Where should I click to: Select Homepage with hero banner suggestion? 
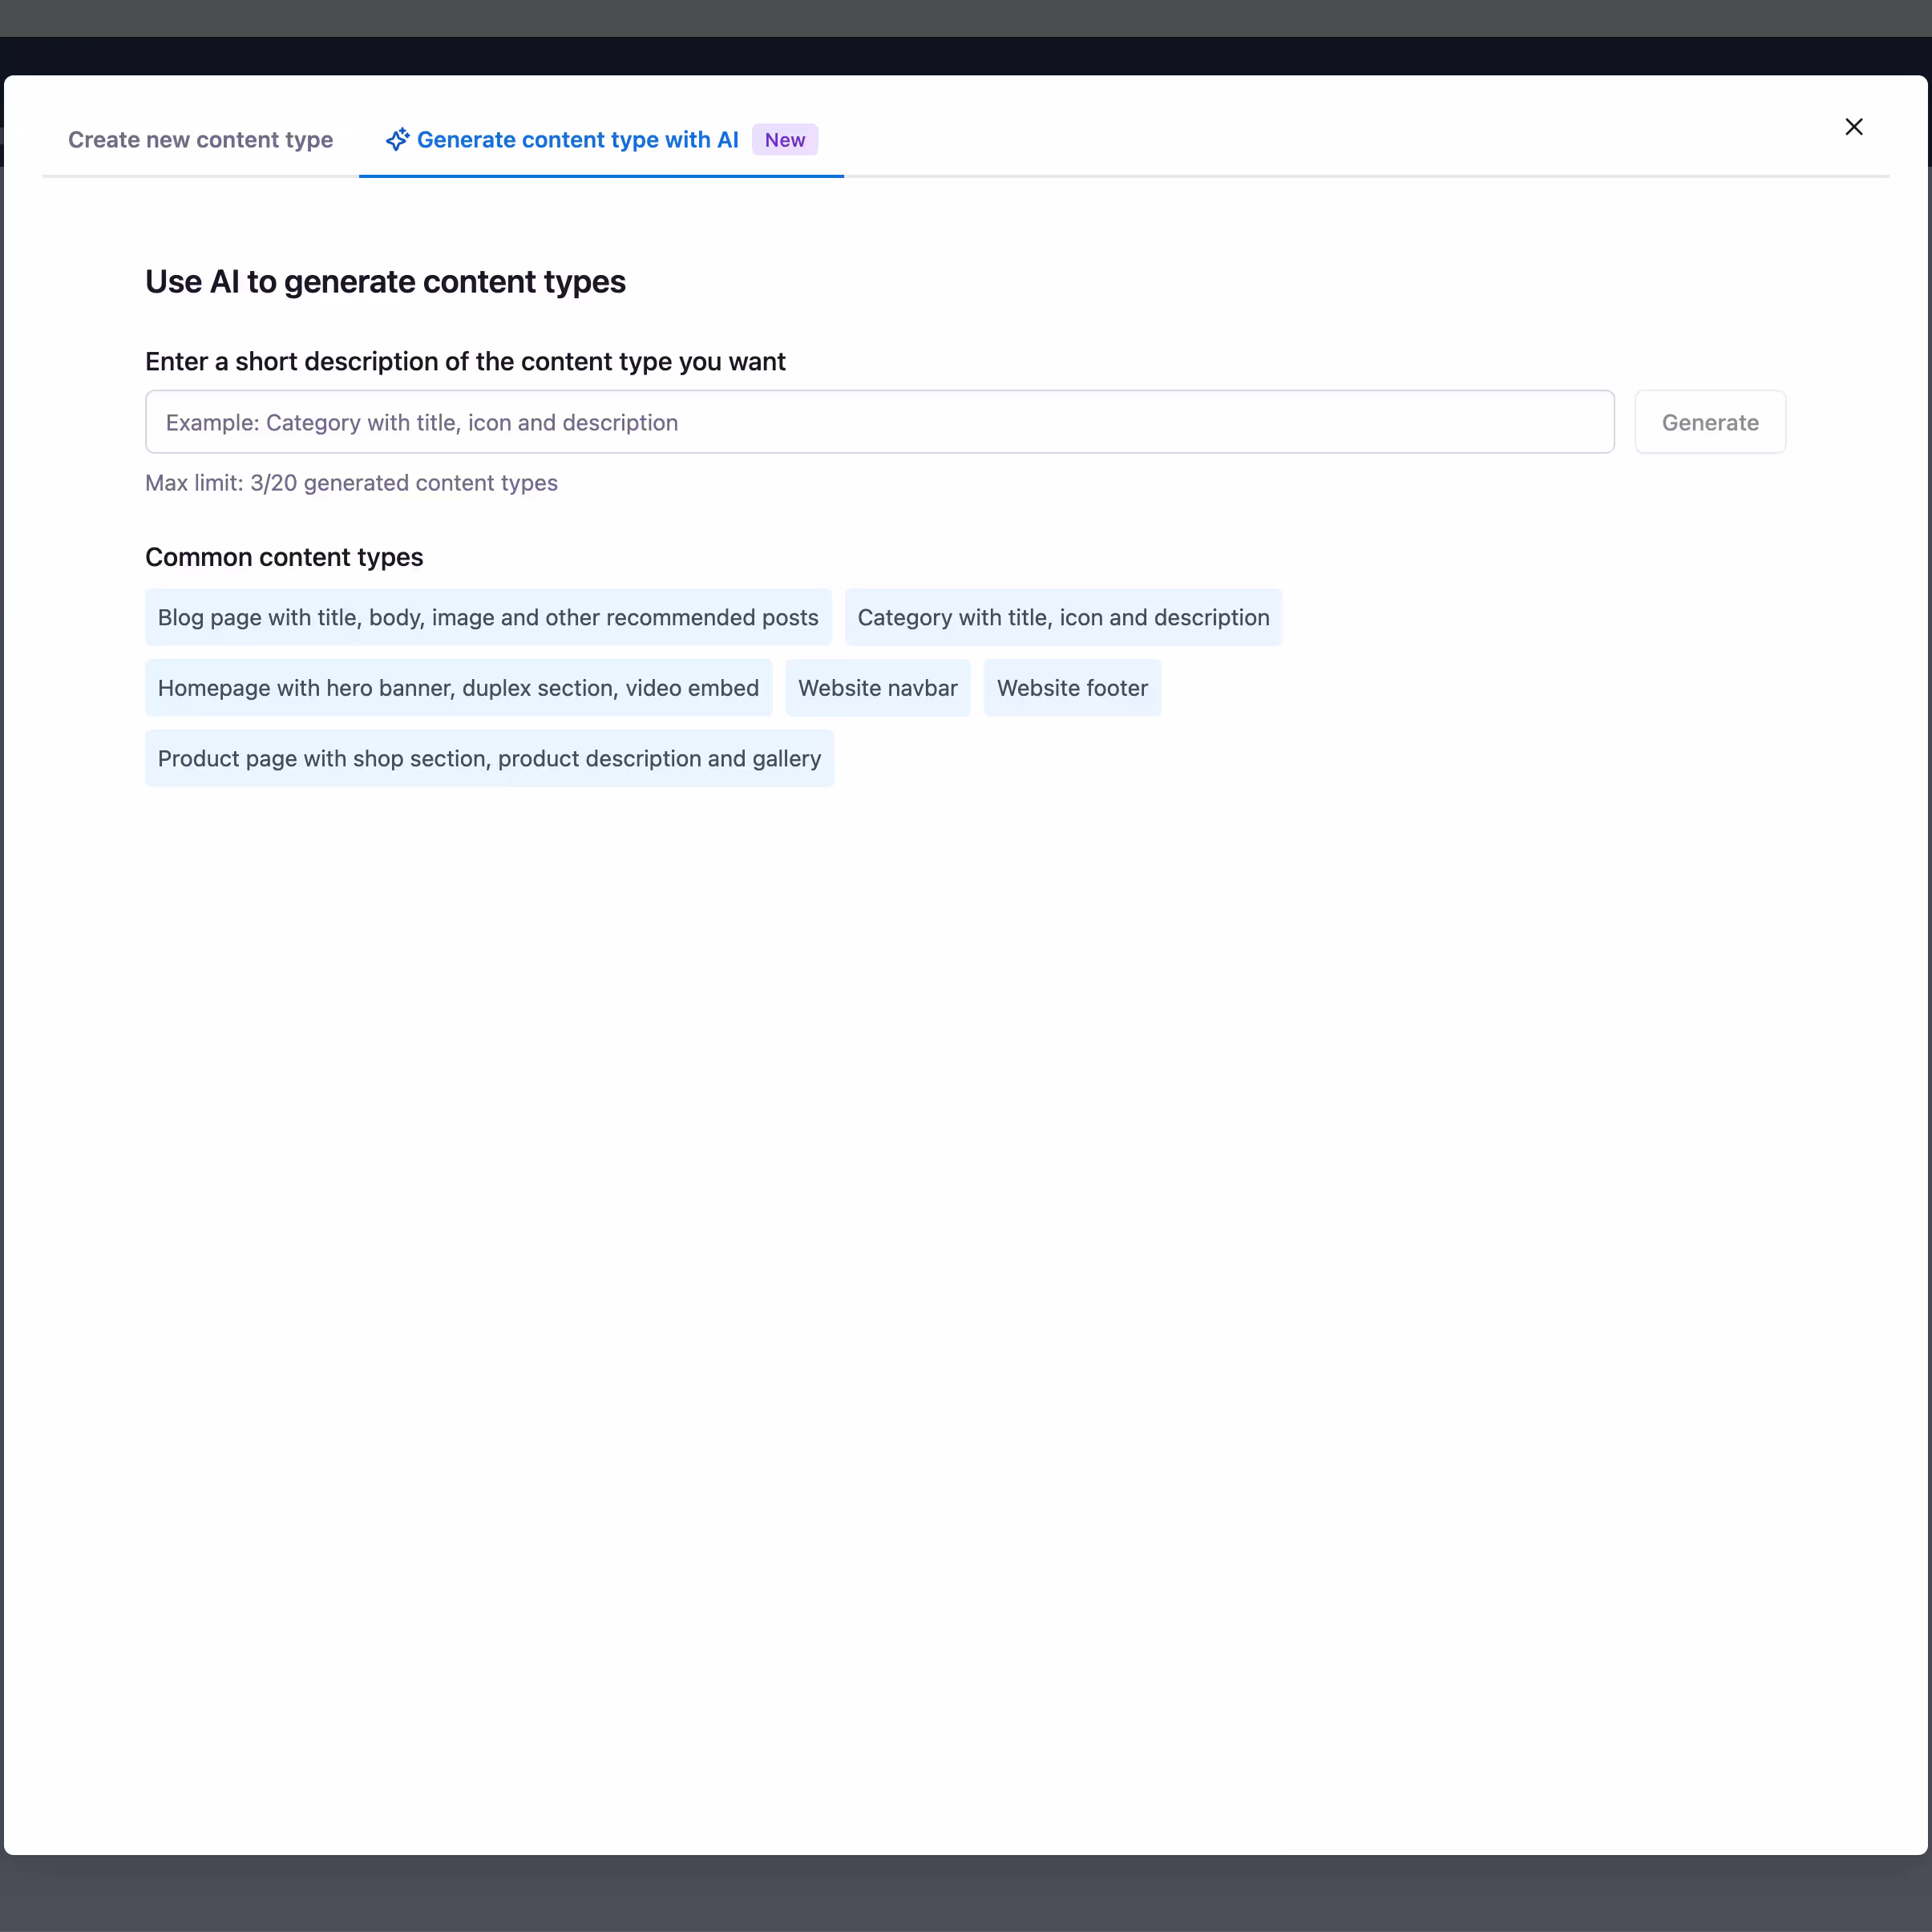coord(458,688)
